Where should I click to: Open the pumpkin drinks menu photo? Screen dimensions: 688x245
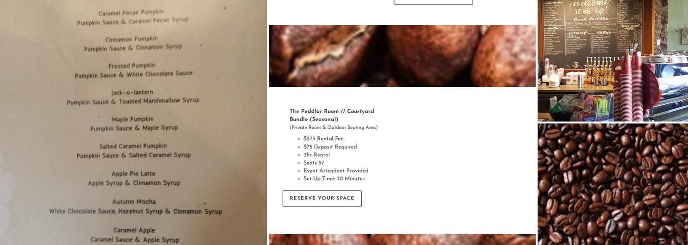[x=133, y=122]
